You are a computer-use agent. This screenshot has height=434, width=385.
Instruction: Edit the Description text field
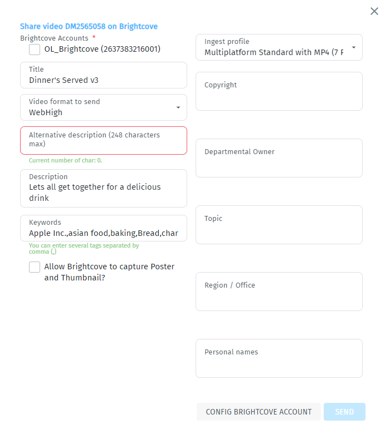(x=104, y=193)
